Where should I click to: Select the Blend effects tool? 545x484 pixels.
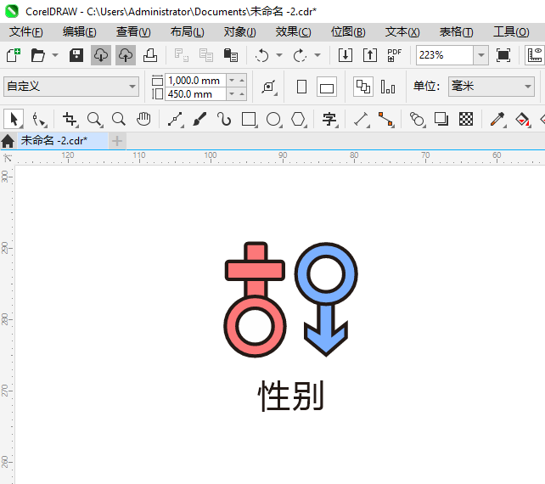coord(417,119)
